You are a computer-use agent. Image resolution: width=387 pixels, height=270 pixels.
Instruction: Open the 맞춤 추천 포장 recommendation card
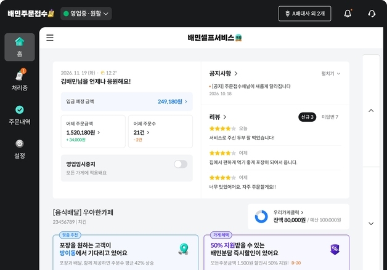(x=125, y=252)
